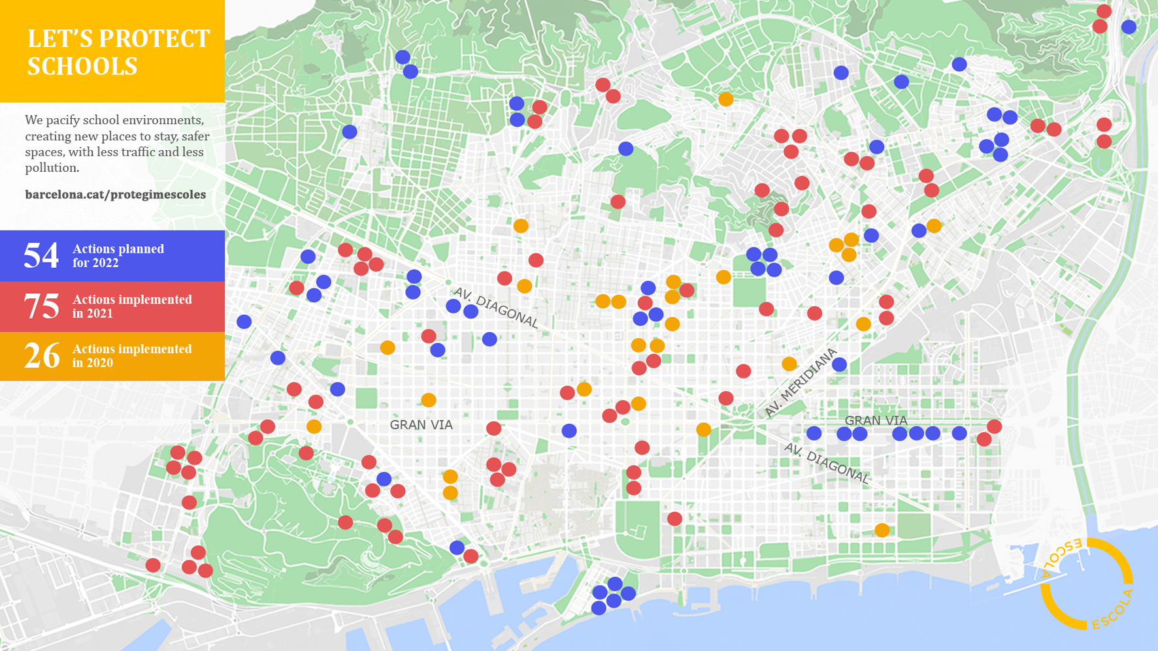Toggle the blue '54 Actions planned for 2022' legend

click(x=112, y=255)
